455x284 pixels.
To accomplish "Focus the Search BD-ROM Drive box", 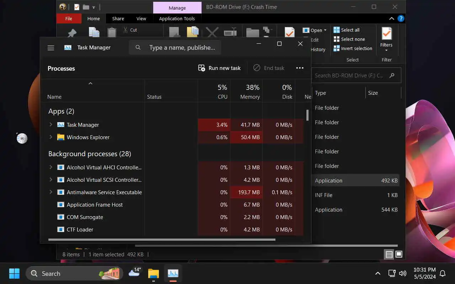I will pyautogui.click(x=356, y=75).
